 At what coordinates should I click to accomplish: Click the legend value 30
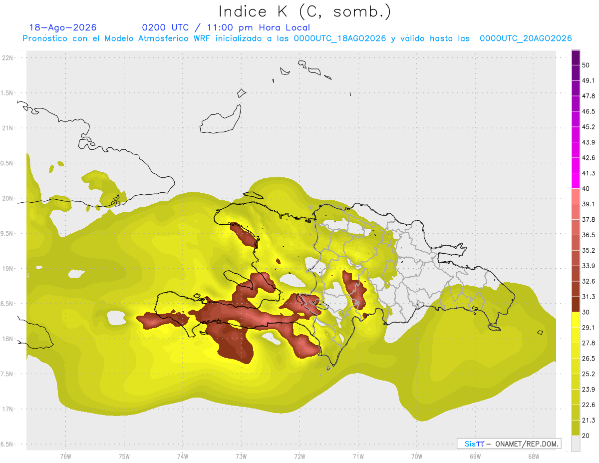coord(586,312)
